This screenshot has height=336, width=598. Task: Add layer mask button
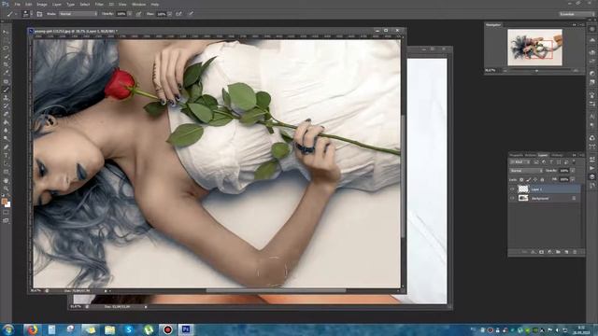[542, 252]
